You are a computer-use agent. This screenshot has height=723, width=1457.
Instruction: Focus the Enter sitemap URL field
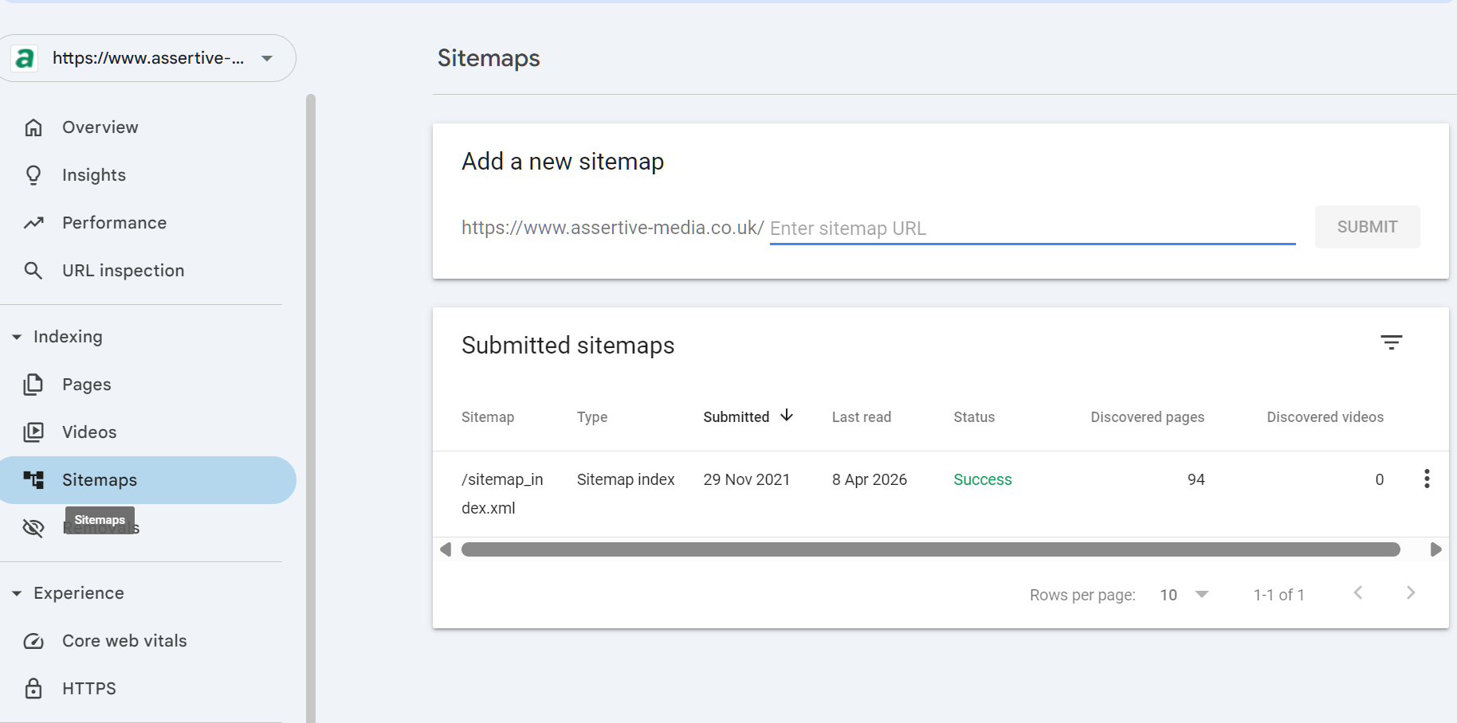(1031, 229)
